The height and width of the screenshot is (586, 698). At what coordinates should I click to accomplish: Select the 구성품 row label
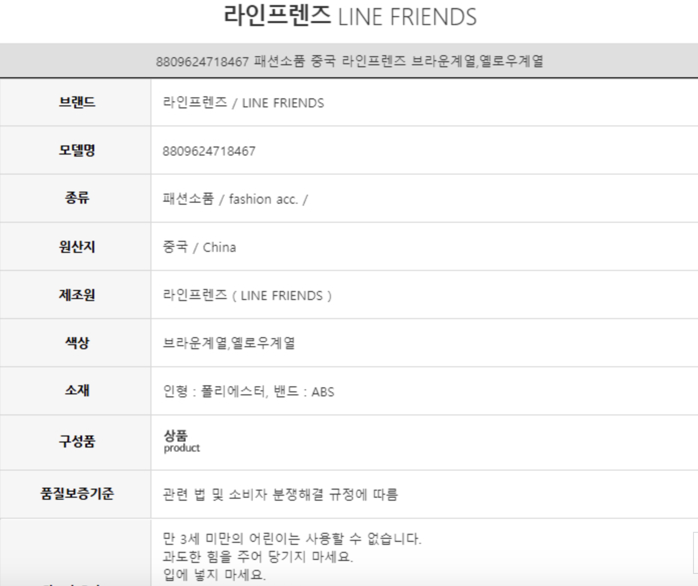pyautogui.click(x=77, y=442)
